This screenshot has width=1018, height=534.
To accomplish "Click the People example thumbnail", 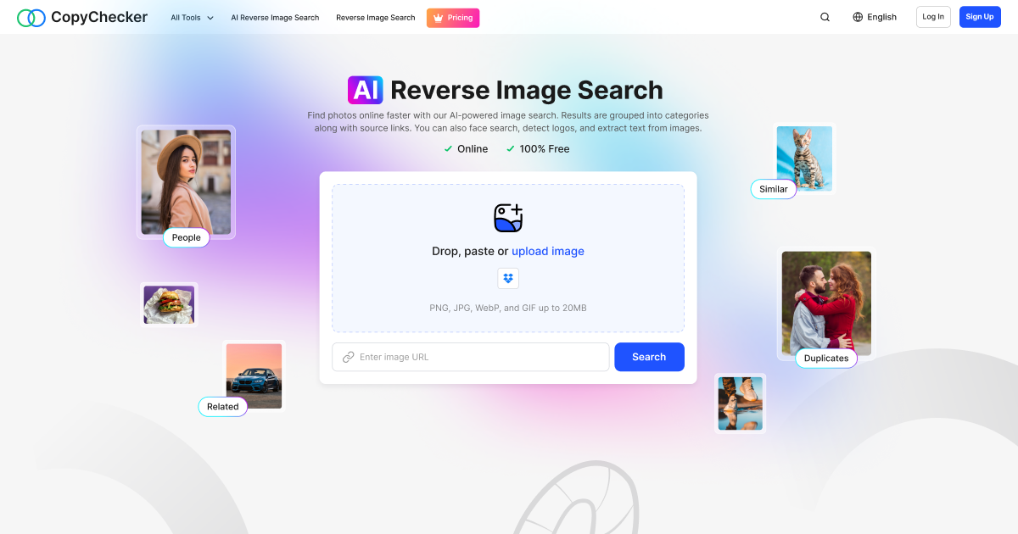I will 186,181.
